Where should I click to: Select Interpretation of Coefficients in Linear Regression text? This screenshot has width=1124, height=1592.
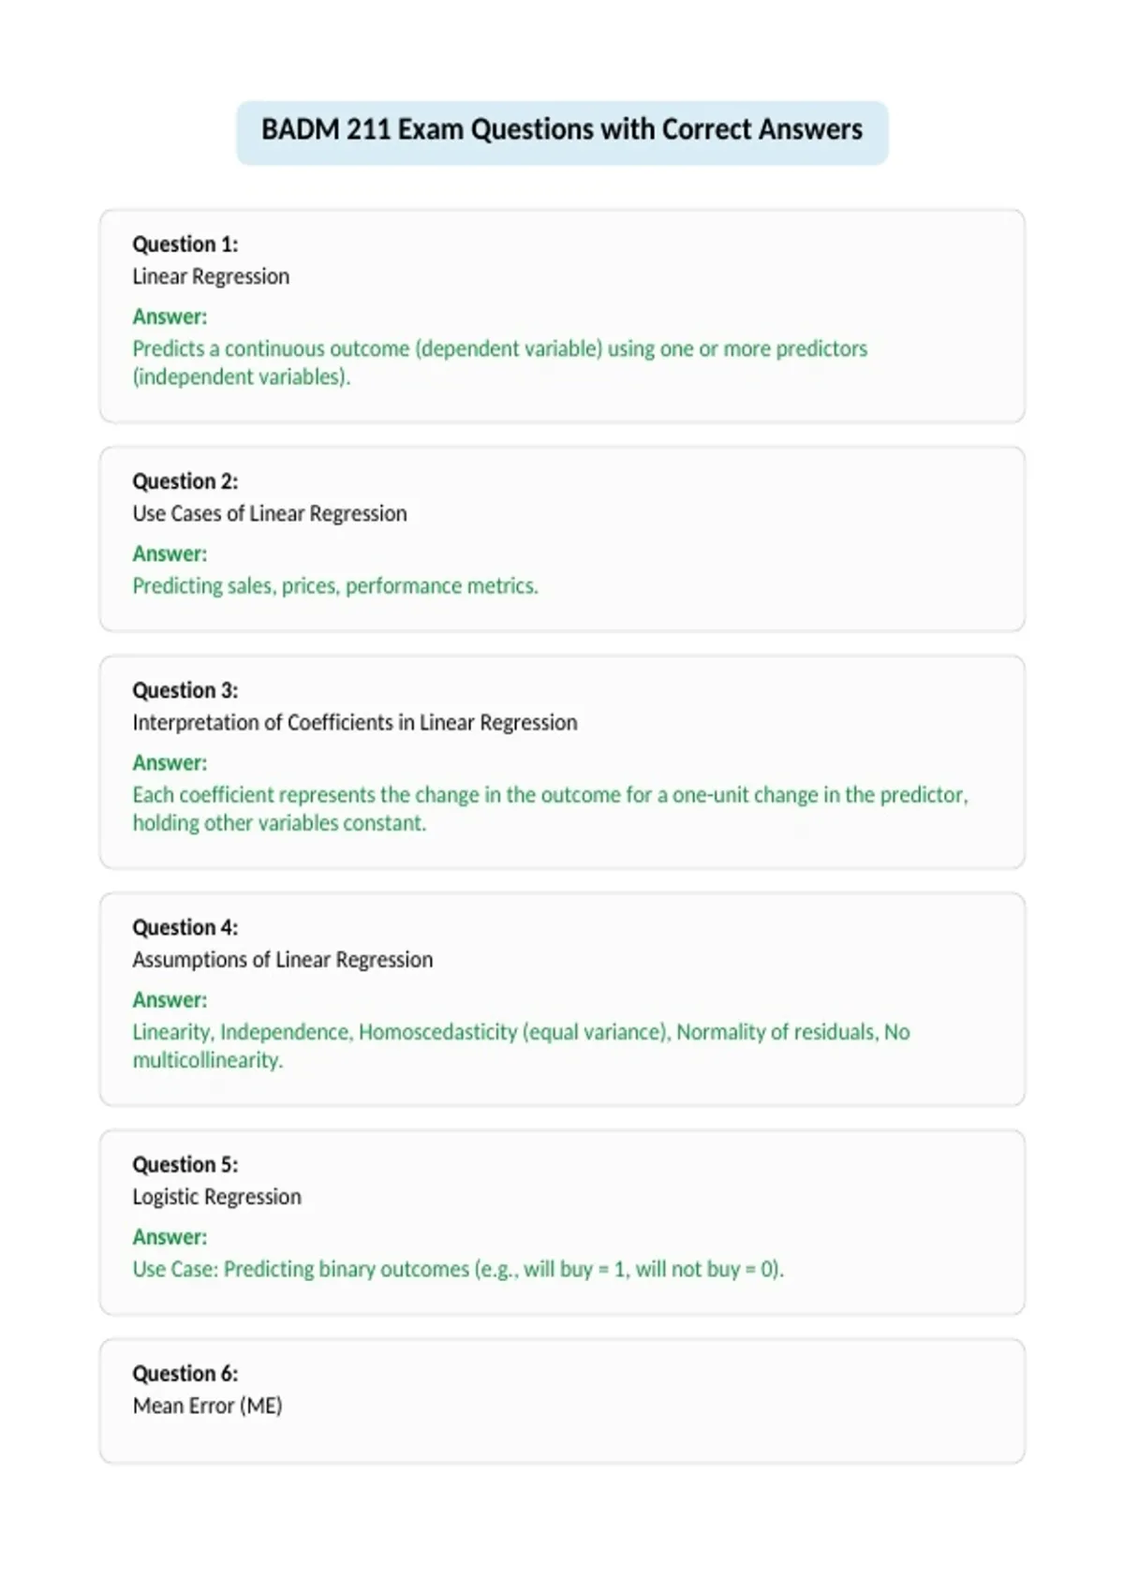pos(355,723)
